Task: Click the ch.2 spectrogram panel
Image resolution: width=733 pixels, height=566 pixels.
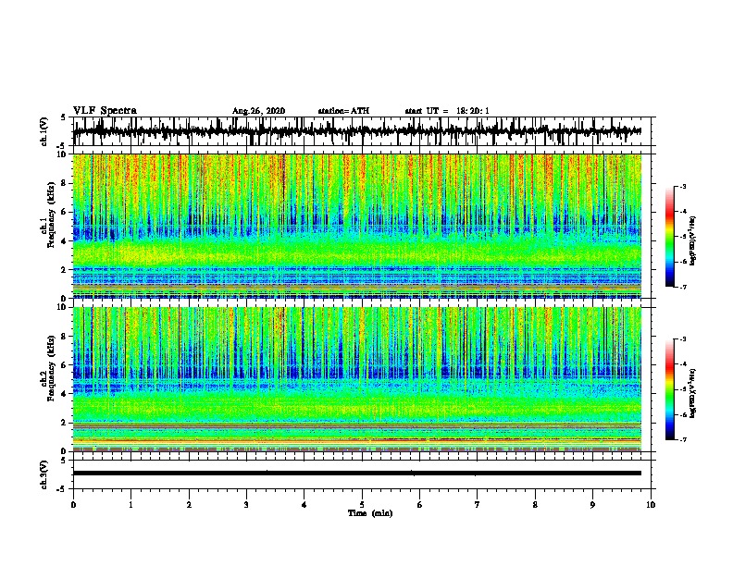Action: click(x=357, y=379)
